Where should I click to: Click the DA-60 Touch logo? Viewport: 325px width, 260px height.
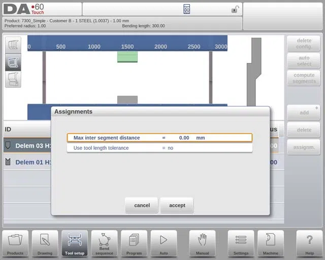[24, 9]
